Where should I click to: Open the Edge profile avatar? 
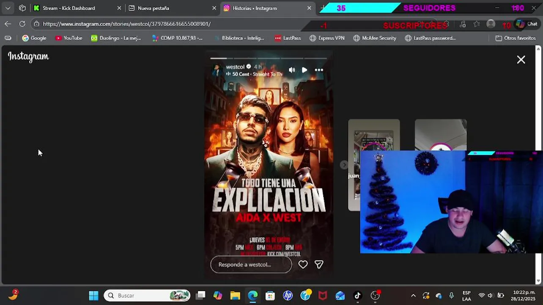491,24
